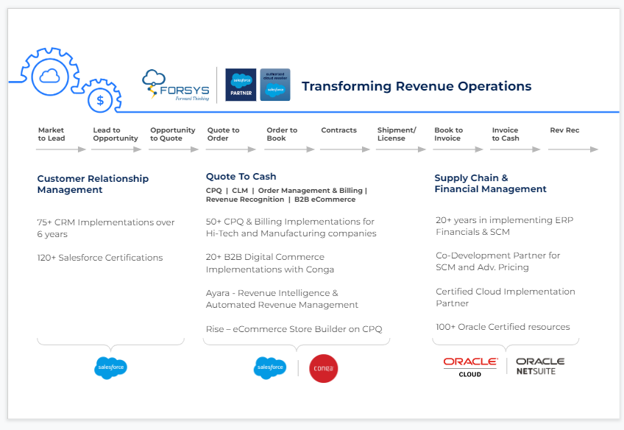Select the Shipment/License stage
Screen dimensions: 624x430
point(397,134)
